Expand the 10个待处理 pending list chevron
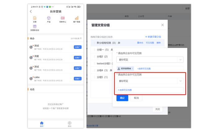208x131 pixels. pos(81,38)
